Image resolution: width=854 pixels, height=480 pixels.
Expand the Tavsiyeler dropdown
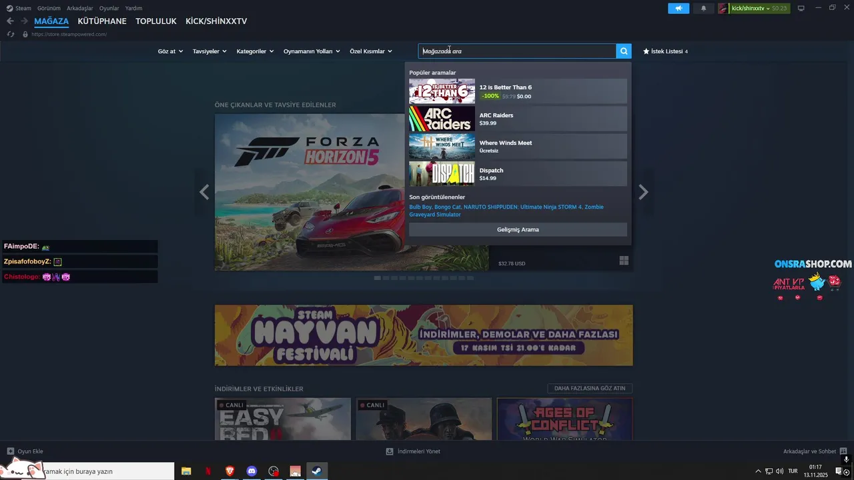coord(209,51)
